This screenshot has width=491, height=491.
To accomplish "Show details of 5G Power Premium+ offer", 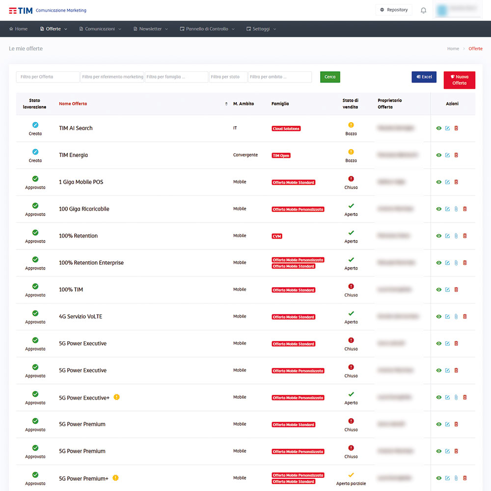I will [438, 478].
